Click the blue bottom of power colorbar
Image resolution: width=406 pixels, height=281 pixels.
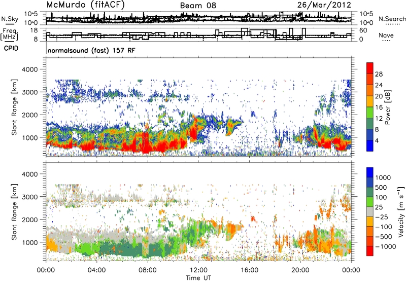click(370, 146)
